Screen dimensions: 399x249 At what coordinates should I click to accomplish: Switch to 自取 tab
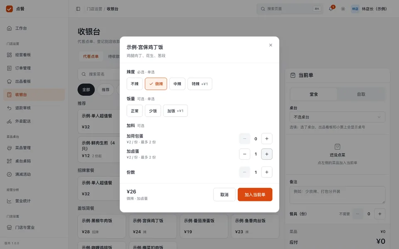pyautogui.click(x=361, y=94)
